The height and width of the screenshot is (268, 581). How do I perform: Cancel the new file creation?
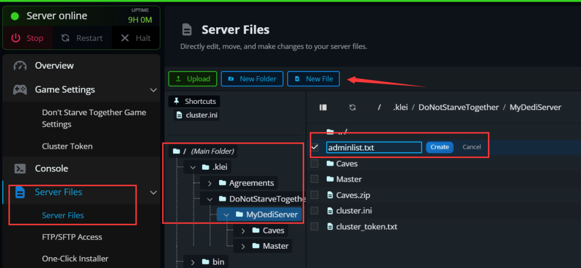tap(471, 147)
